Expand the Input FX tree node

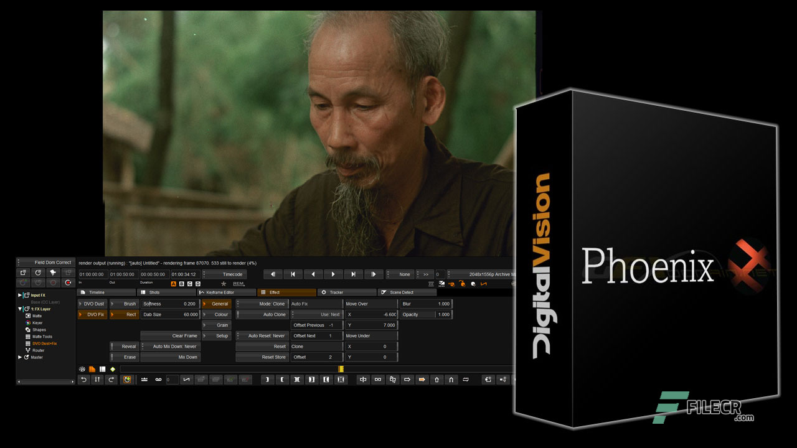click(20, 295)
